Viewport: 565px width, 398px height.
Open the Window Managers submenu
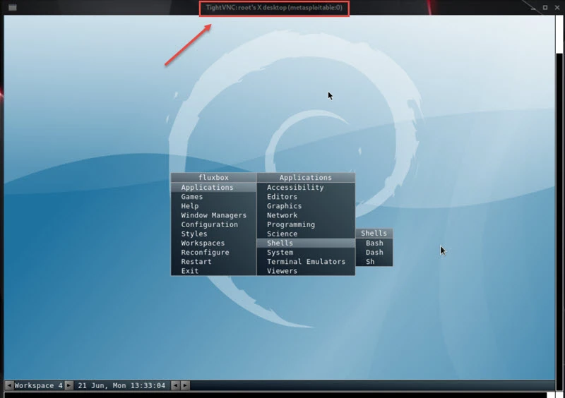click(213, 215)
